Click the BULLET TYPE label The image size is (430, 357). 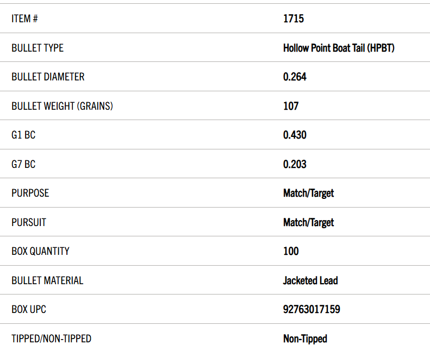click(x=38, y=48)
